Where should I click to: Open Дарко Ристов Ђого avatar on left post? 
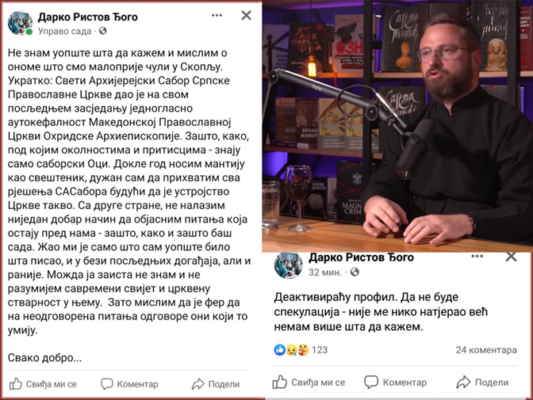pos(20,23)
